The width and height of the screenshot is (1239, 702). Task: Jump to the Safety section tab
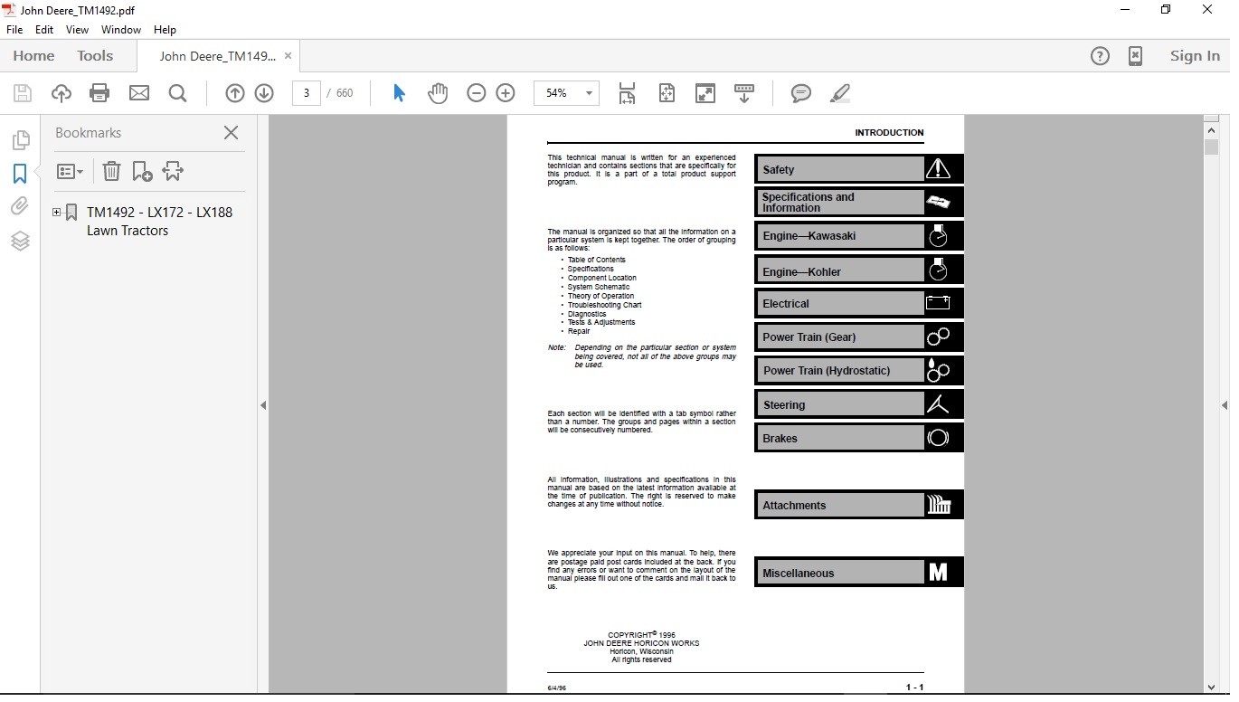pos(858,169)
